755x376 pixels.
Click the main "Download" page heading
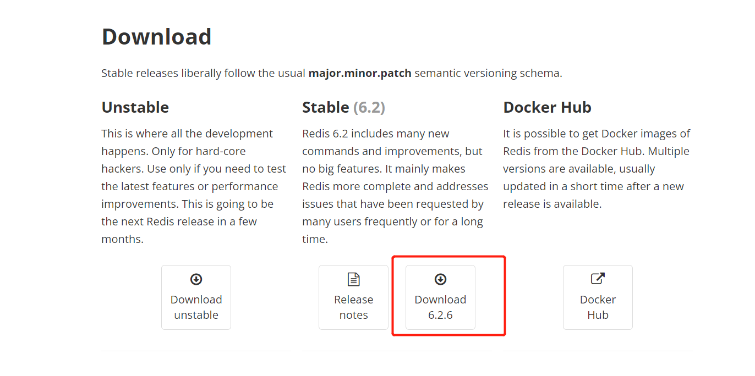(157, 37)
